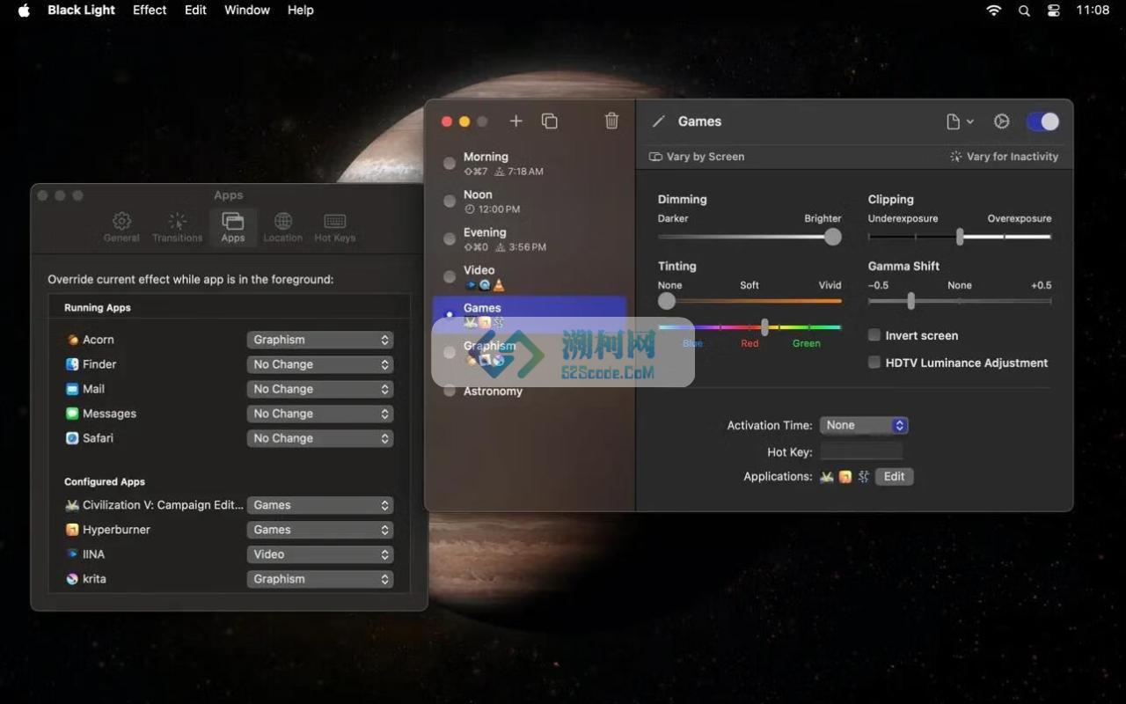Image resolution: width=1126 pixels, height=704 pixels.
Task: Activate the Evening effect radio button
Action: coord(450,239)
